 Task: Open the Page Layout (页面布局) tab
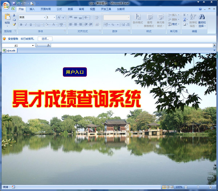click(x=46, y=9)
